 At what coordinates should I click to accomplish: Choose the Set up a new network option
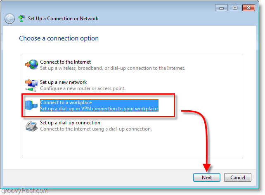64,82
